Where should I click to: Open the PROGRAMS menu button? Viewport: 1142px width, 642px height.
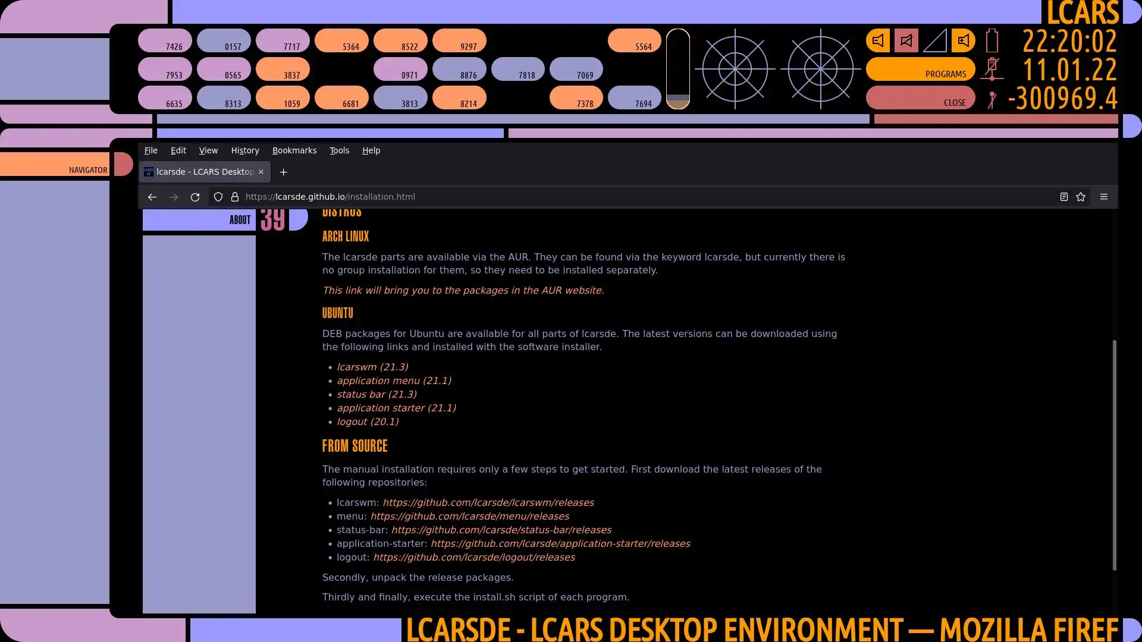(920, 69)
